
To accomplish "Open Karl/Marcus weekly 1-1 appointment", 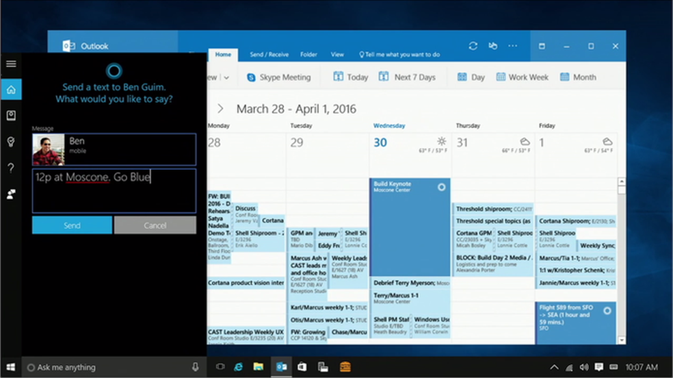I will click(x=328, y=307).
